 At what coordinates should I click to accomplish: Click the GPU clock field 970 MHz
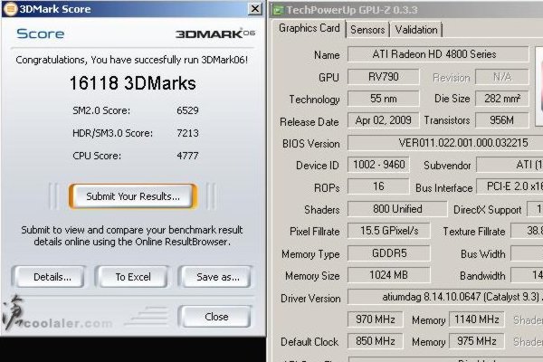coord(376,319)
